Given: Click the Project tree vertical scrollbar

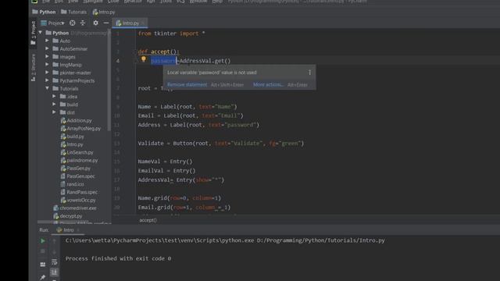Looking at the screenshot, I should click(109, 80).
